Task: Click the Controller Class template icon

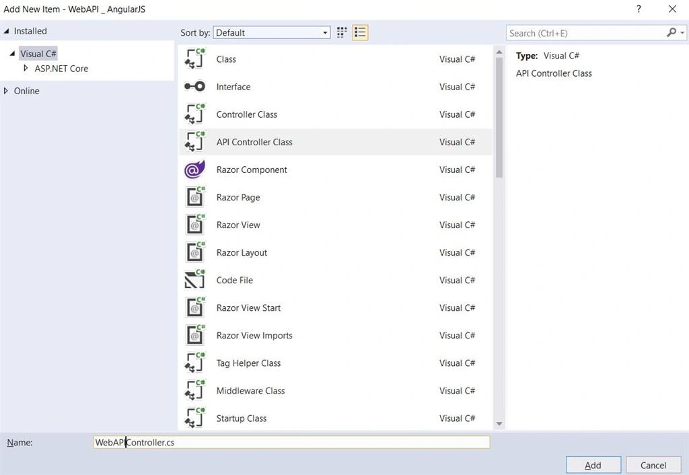Action: click(194, 114)
